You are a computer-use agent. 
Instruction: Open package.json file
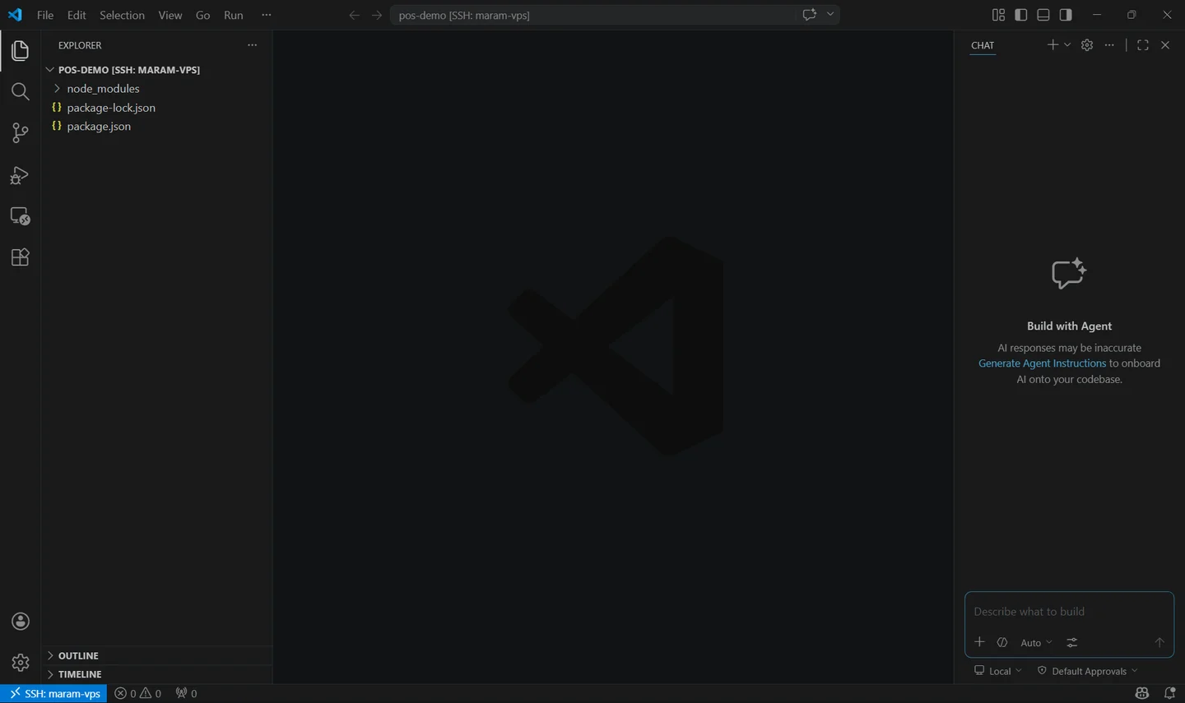[156, 127]
